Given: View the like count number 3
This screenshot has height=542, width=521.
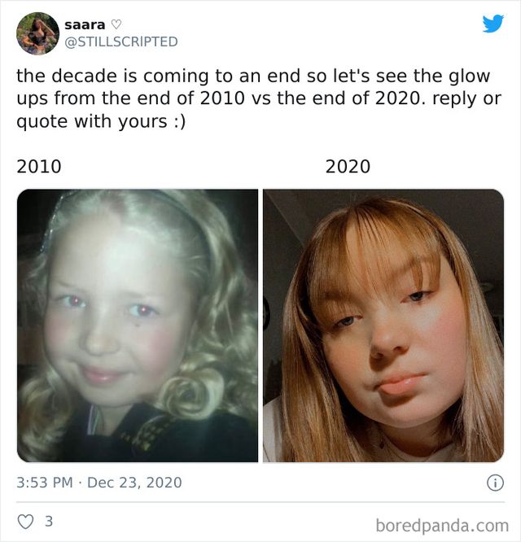Looking at the screenshot, I should tap(48, 521).
